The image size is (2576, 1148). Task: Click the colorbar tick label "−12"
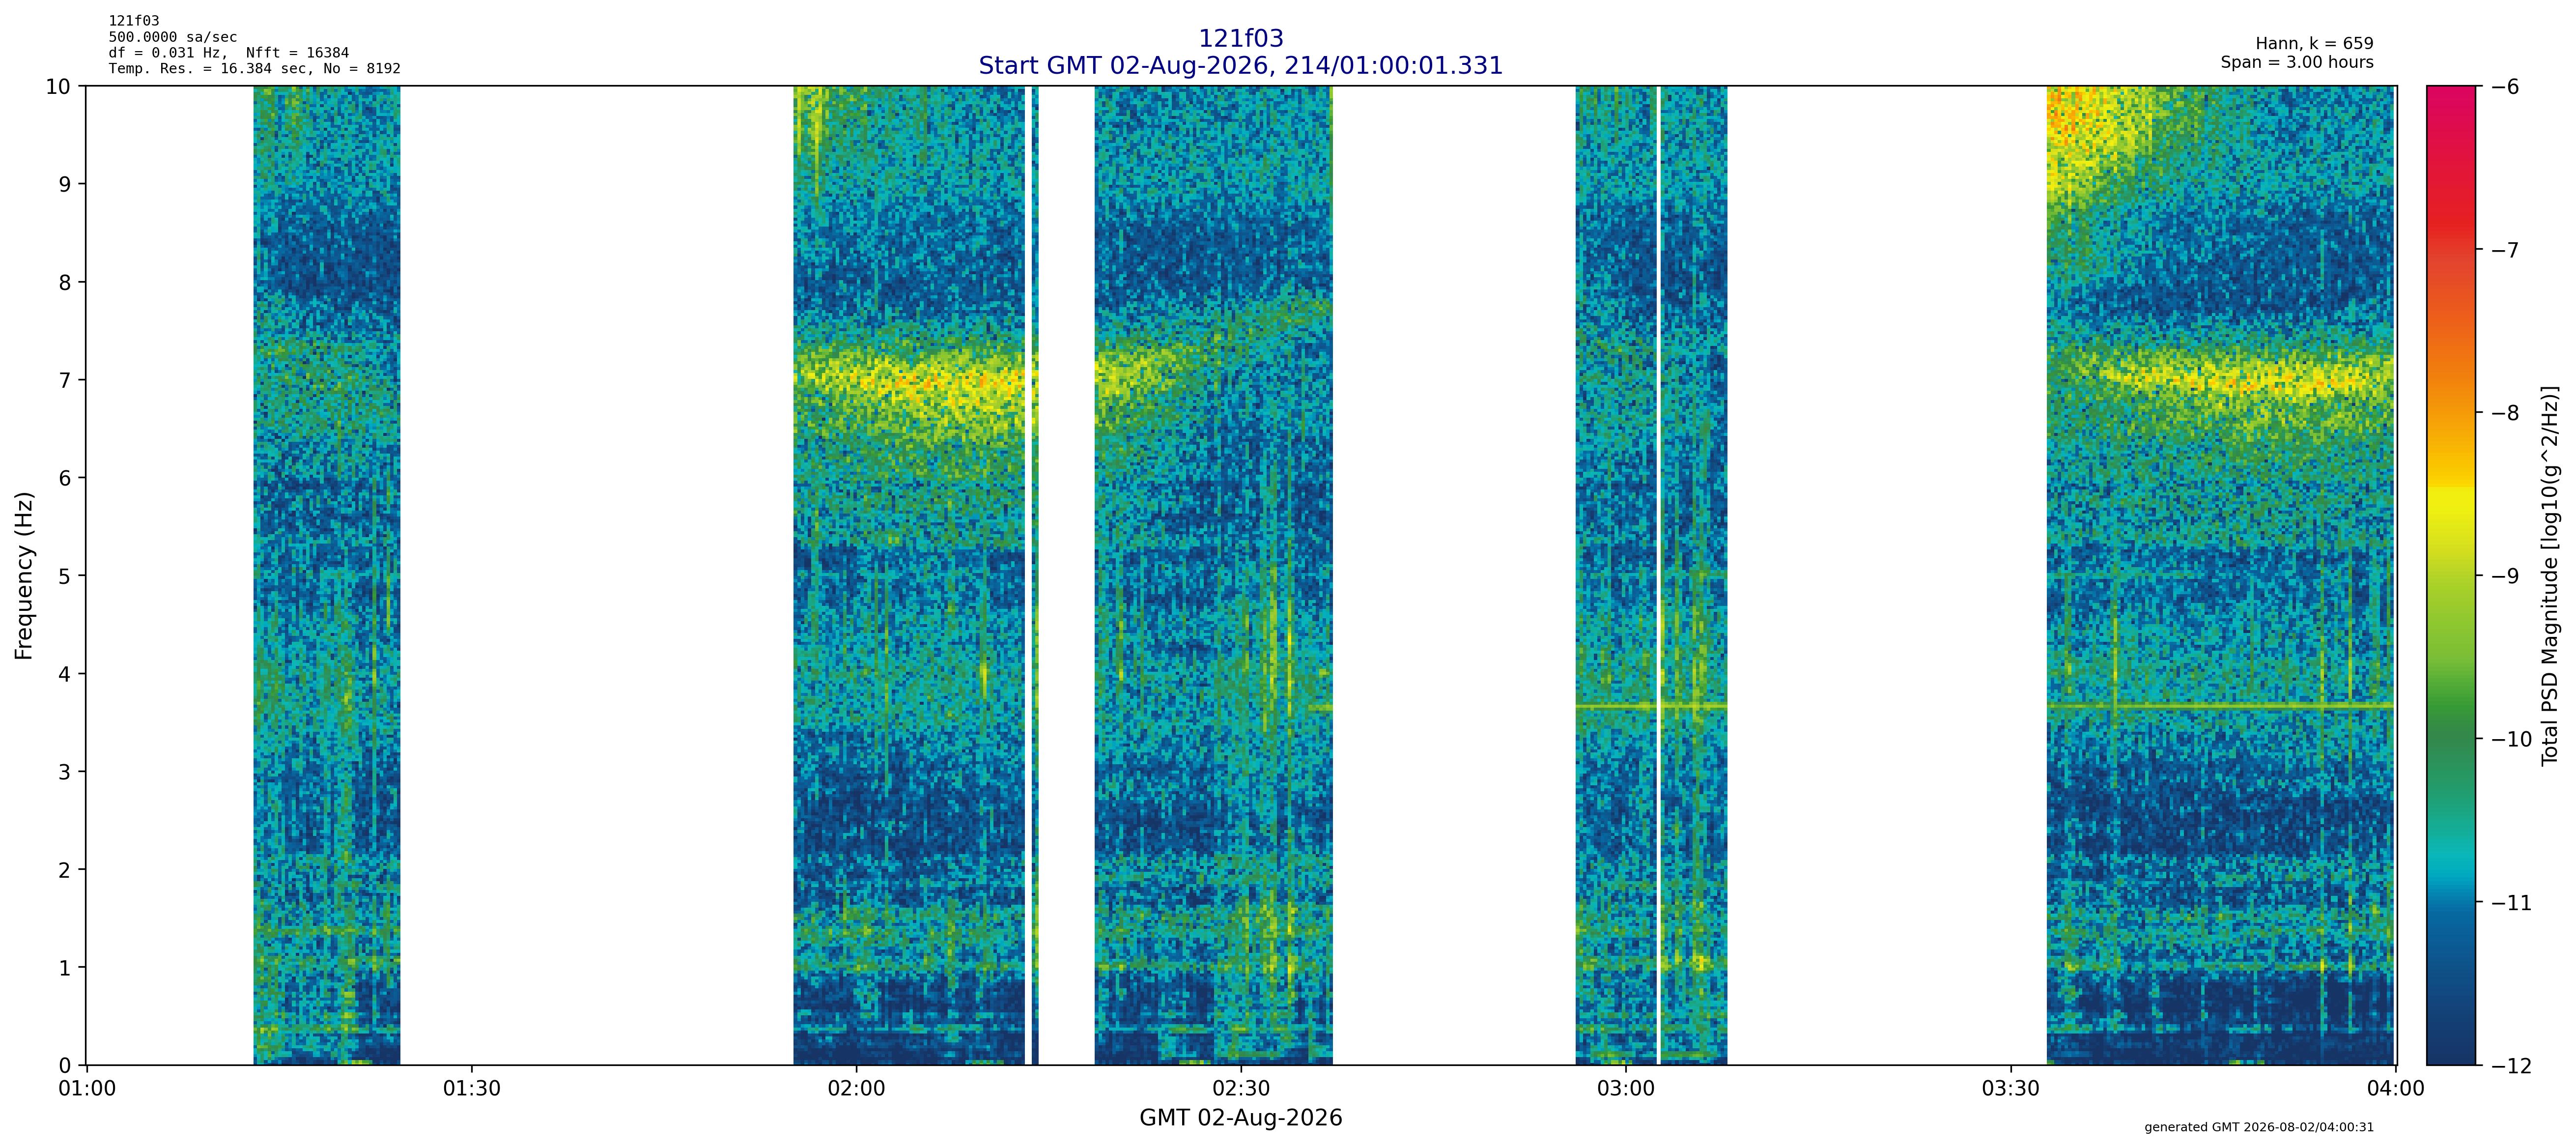coord(2510,1066)
